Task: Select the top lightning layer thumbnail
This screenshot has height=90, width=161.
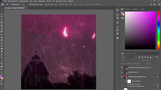Action: coord(126,68)
